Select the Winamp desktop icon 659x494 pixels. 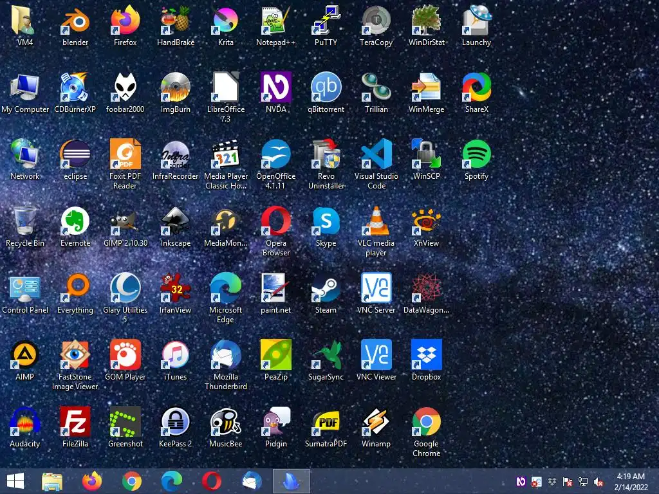(376, 422)
